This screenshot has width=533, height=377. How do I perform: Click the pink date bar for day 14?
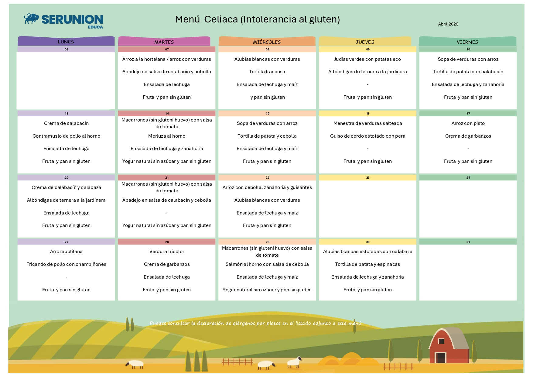pyautogui.click(x=167, y=113)
